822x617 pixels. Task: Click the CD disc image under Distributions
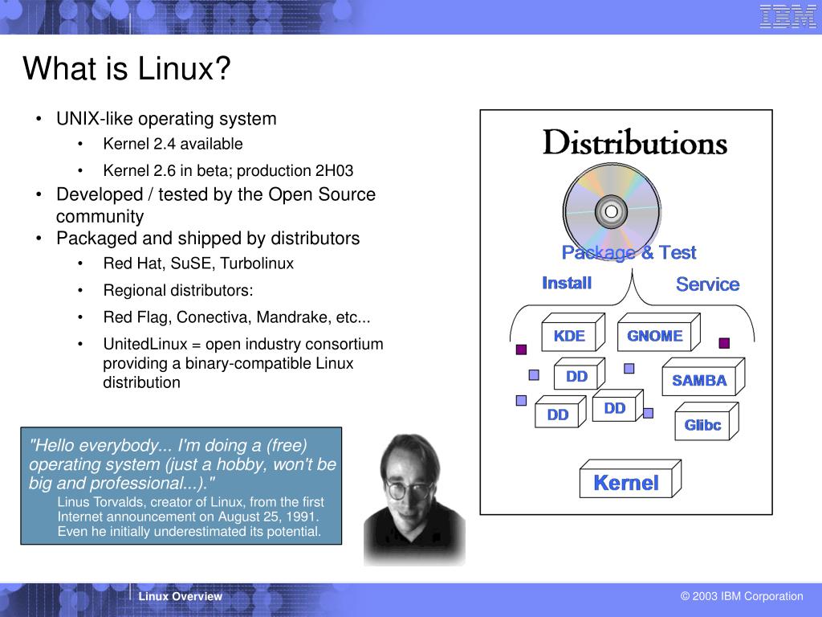(611, 211)
